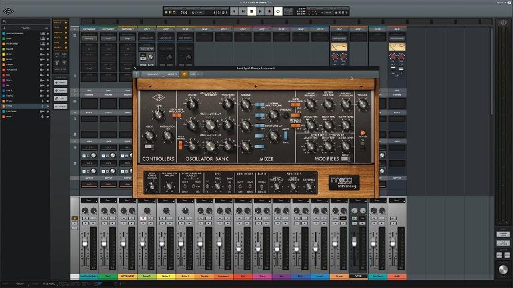The height and width of the screenshot is (288, 513).
Task: Turn the Filter Cutoff Frequency knob
Action: coord(310,104)
